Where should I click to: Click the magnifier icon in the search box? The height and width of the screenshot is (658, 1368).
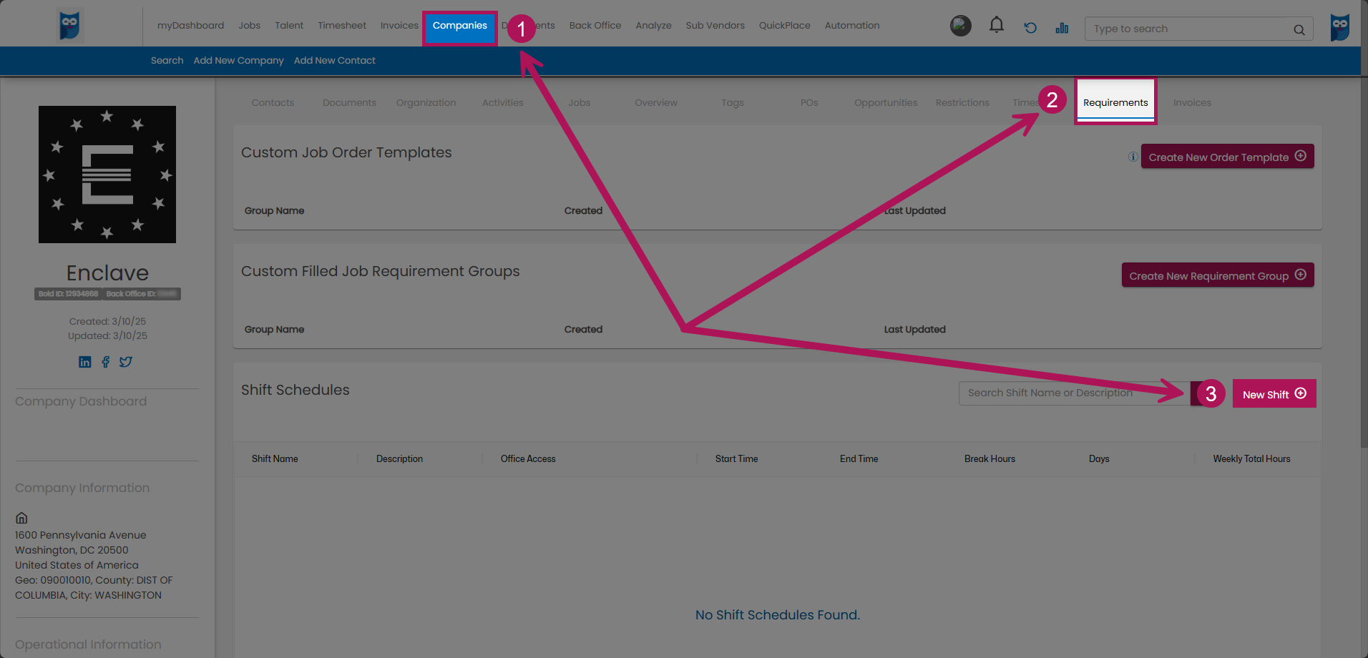(1299, 29)
